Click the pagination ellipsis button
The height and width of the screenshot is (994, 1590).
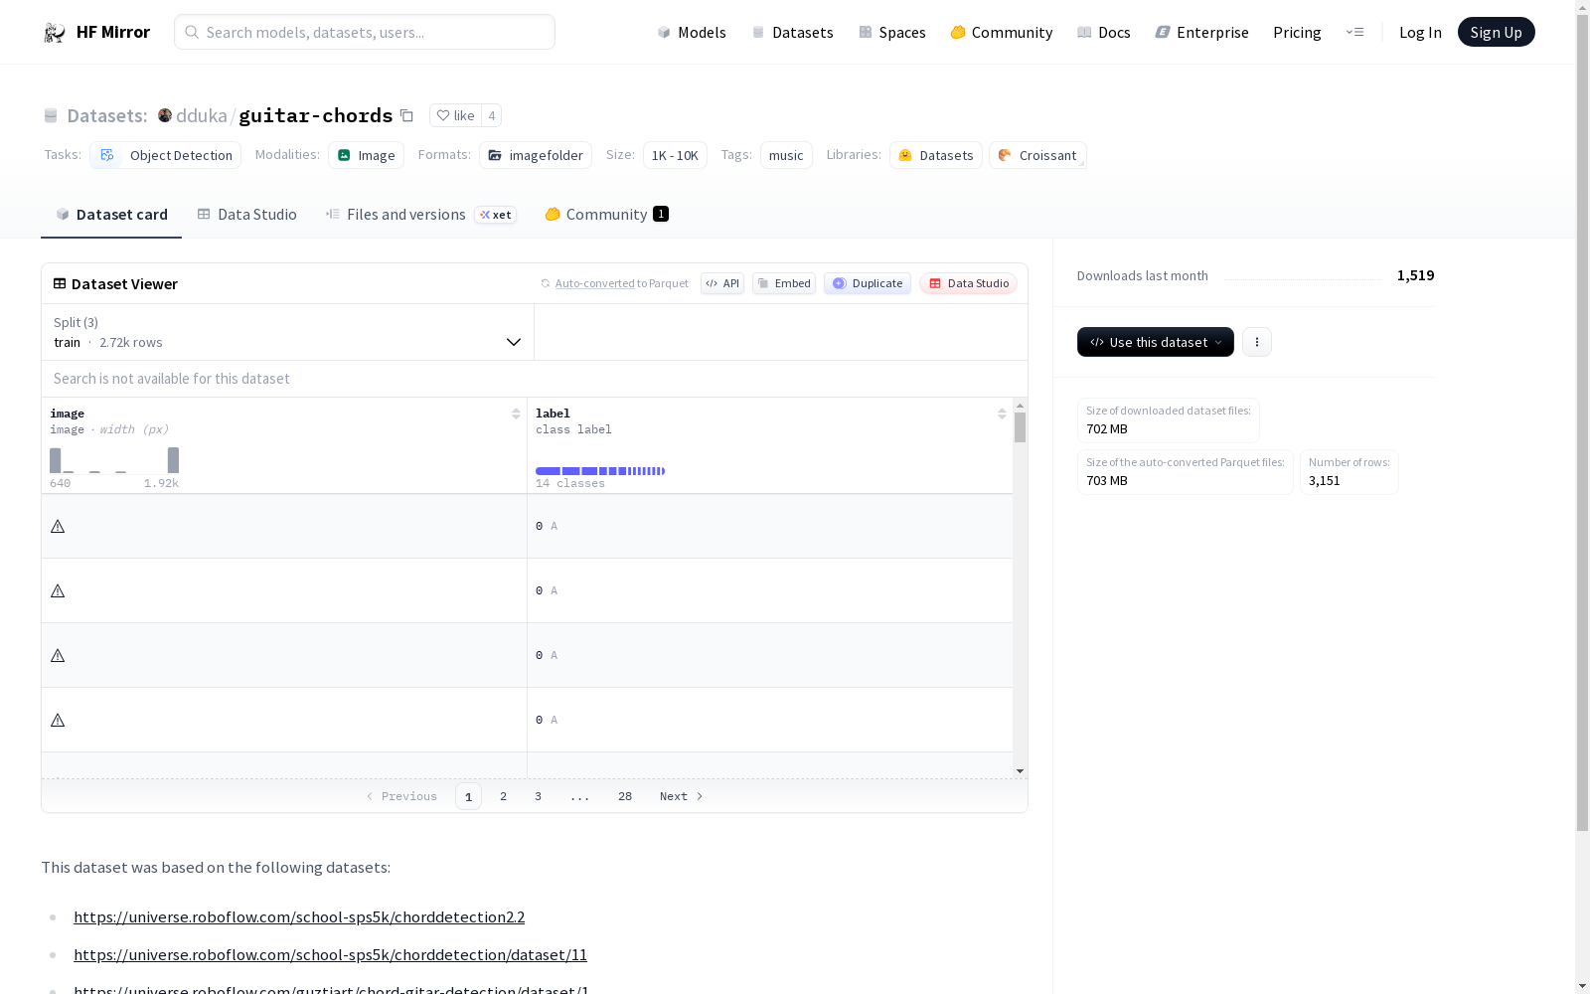point(580,796)
